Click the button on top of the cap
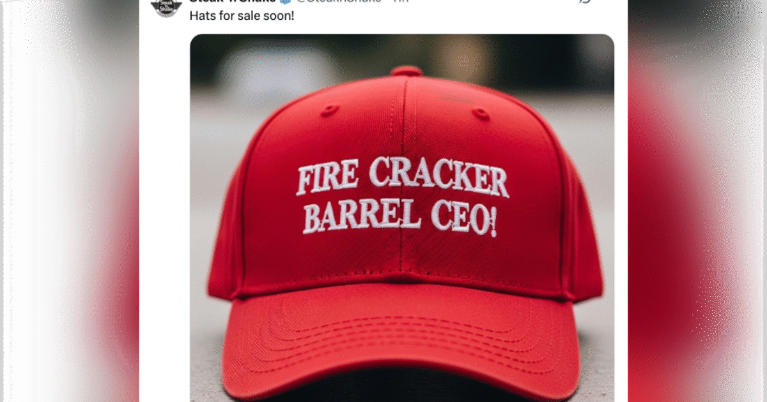 pyautogui.click(x=405, y=70)
